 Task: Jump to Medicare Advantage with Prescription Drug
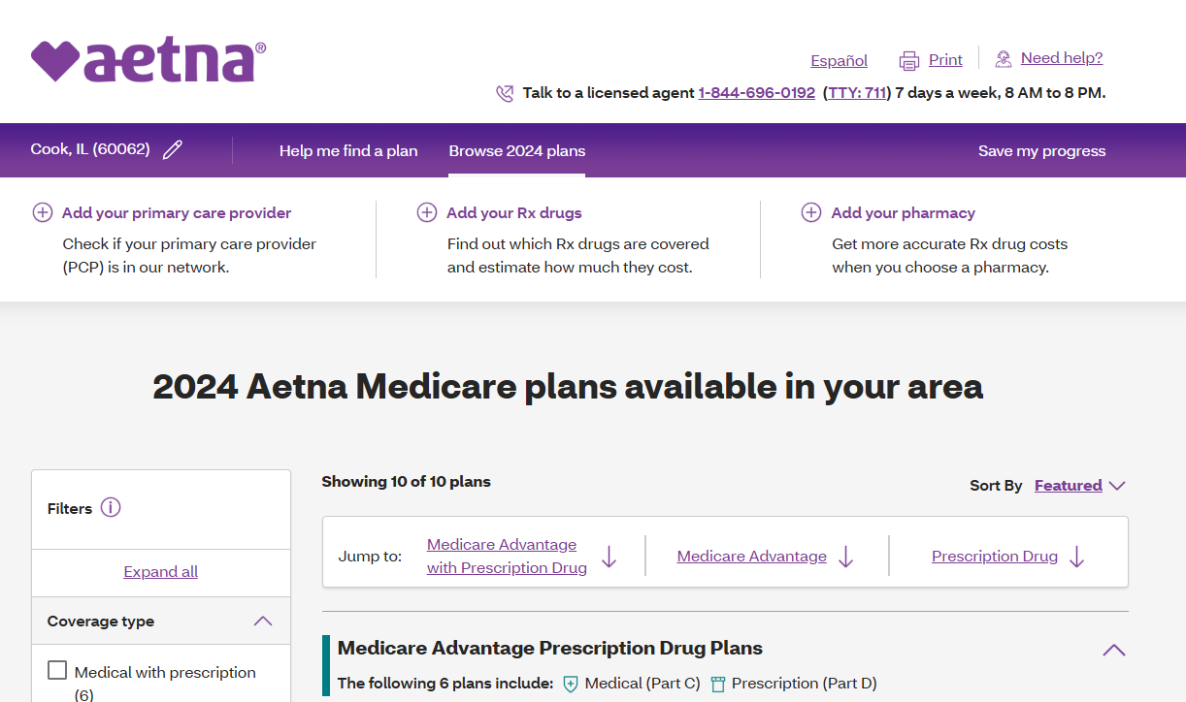pos(507,557)
